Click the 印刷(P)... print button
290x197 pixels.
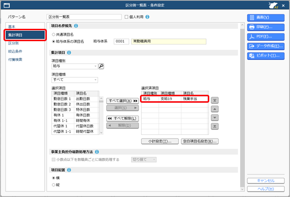266,27
